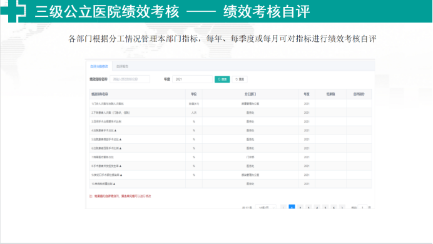Screen dimensions: 433x244
Task: Go to pagination page 2
Action: point(300,207)
